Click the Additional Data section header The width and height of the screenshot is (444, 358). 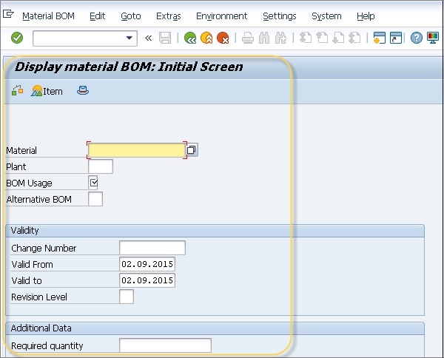coord(215,328)
